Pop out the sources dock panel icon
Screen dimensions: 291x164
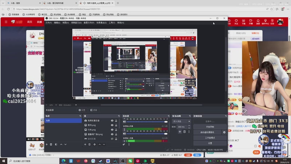point(119,116)
